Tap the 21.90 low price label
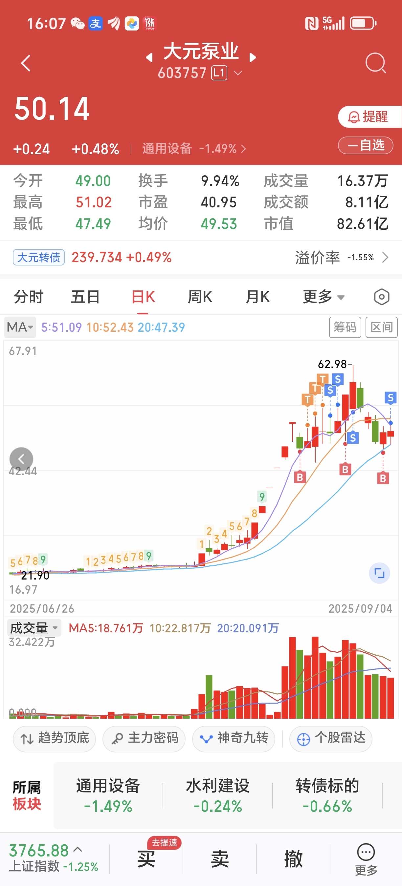The width and height of the screenshot is (402, 886). 35,576
